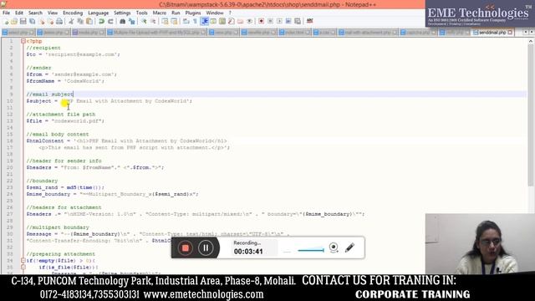Screen dimensions: 535x301
Task: Click the Replace toolbar icon
Action: [132, 22]
